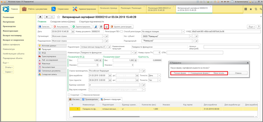This screenshot has height=122, width=263.
Task: Click the @ email icon in toolbar
Action: (101, 27)
